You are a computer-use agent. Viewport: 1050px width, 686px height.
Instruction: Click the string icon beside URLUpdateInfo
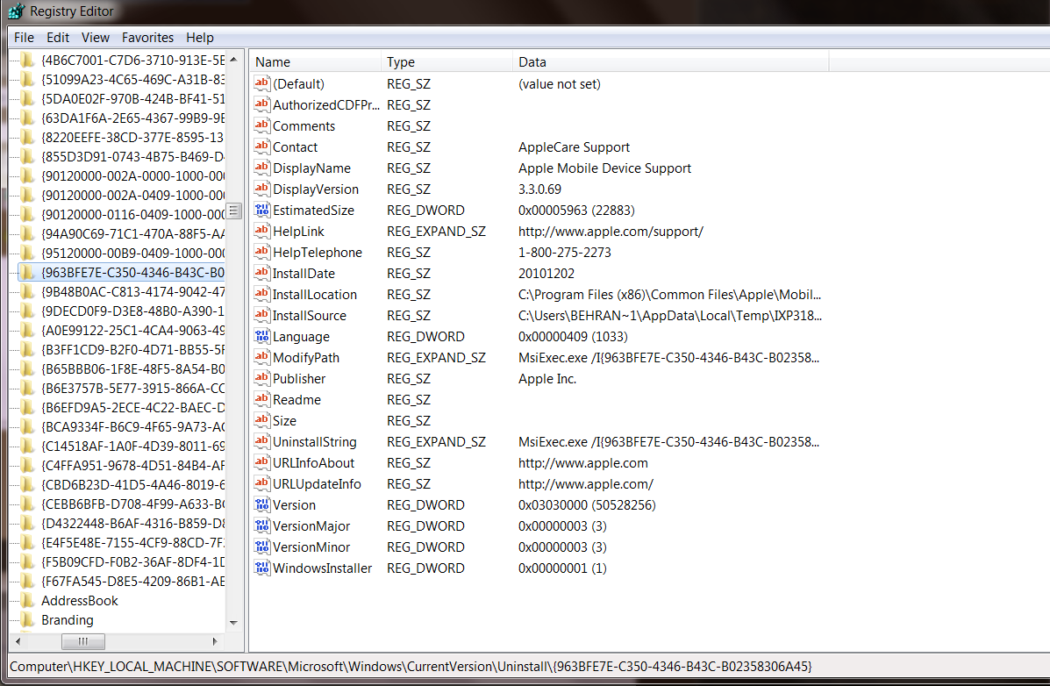click(261, 483)
